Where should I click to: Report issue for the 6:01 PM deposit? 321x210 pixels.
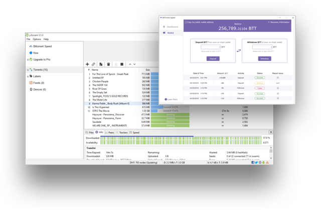tap(278, 78)
